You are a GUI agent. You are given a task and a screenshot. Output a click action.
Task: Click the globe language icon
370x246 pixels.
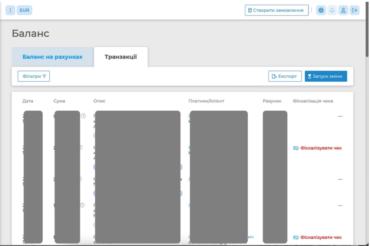click(x=321, y=10)
